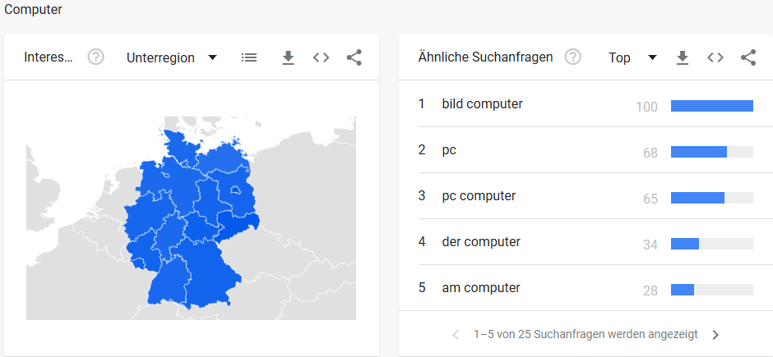This screenshot has height=357, width=773.
Task: Share the Ähnliche Suchanfragen card
Action: (748, 57)
